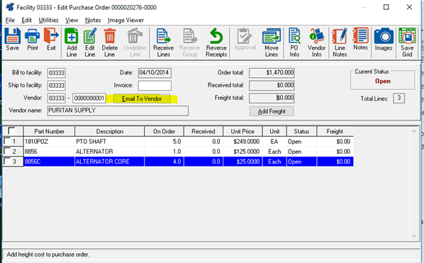
Task: Open the Notes toolbar icon
Action: click(x=360, y=39)
